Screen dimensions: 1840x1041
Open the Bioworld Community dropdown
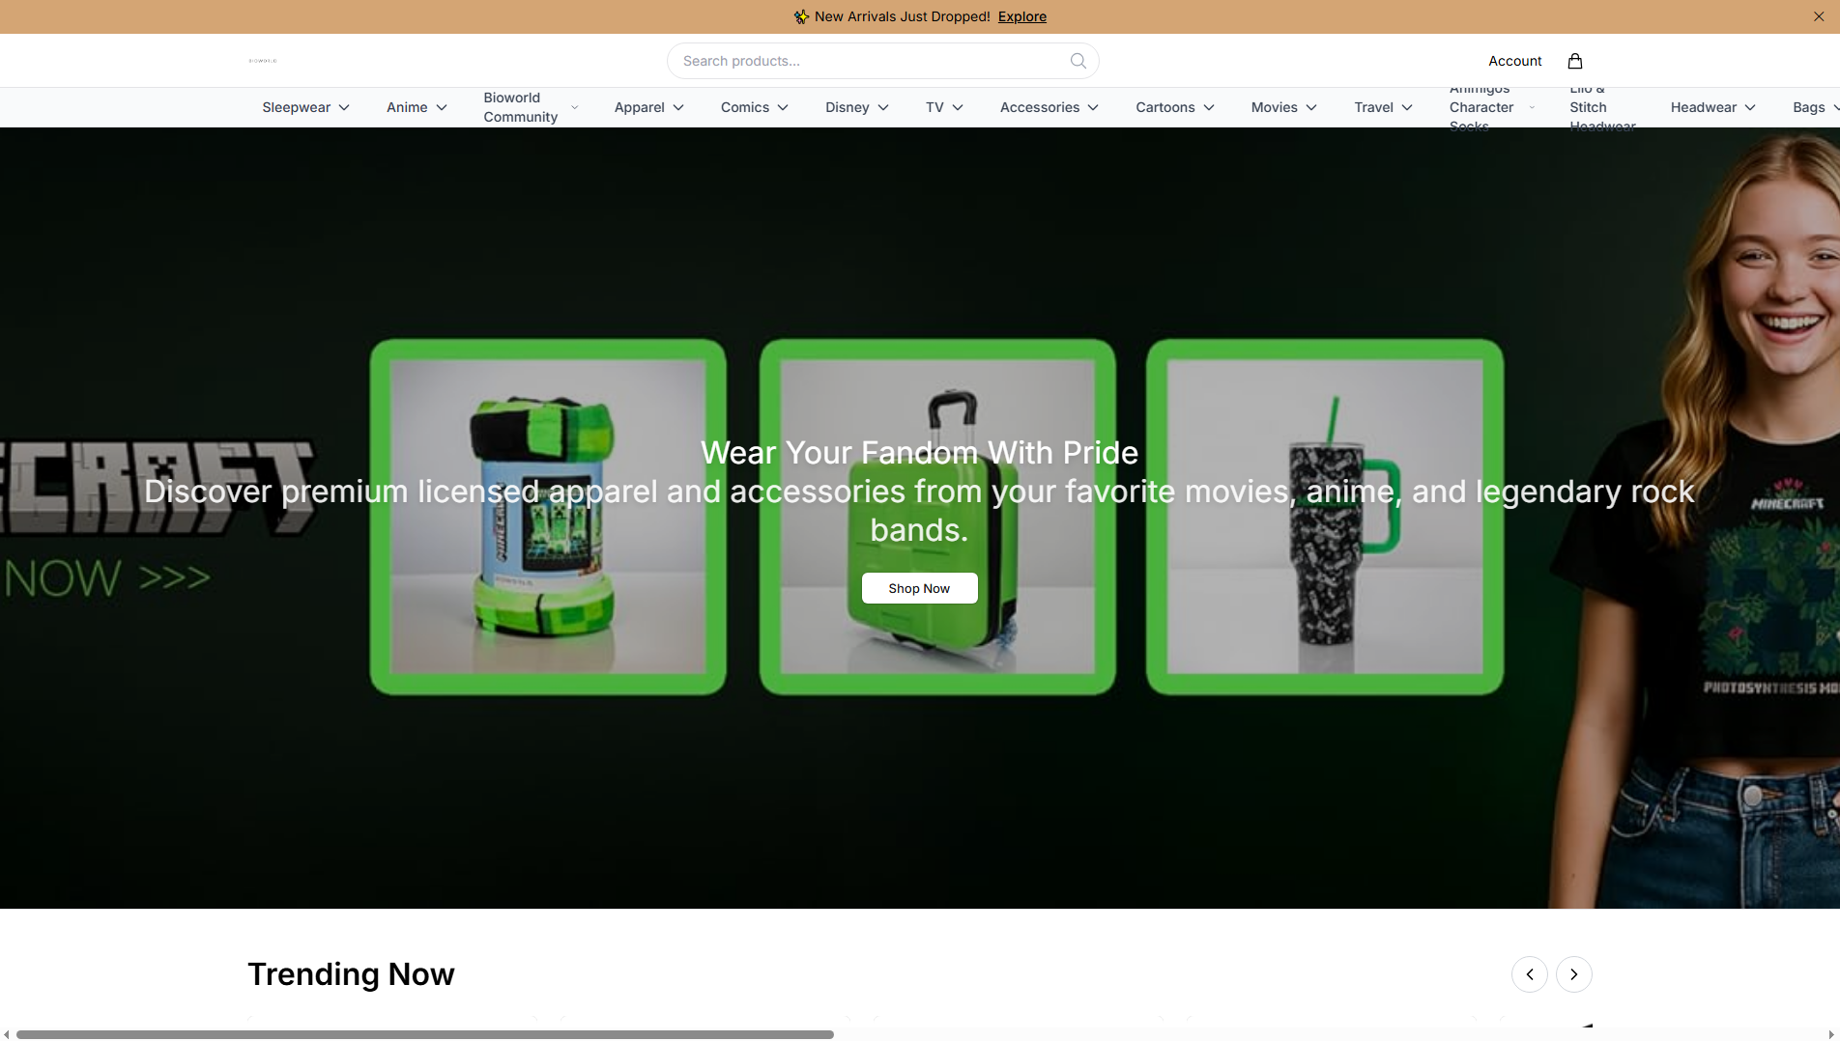pyautogui.click(x=531, y=107)
